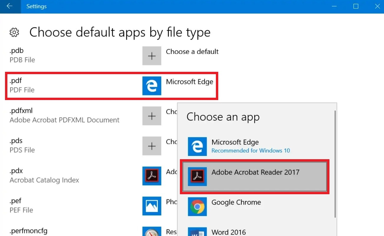Pick Word 2016 in the app chooser
The width and height of the screenshot is (384, 236).
click(x=229, y=232)
